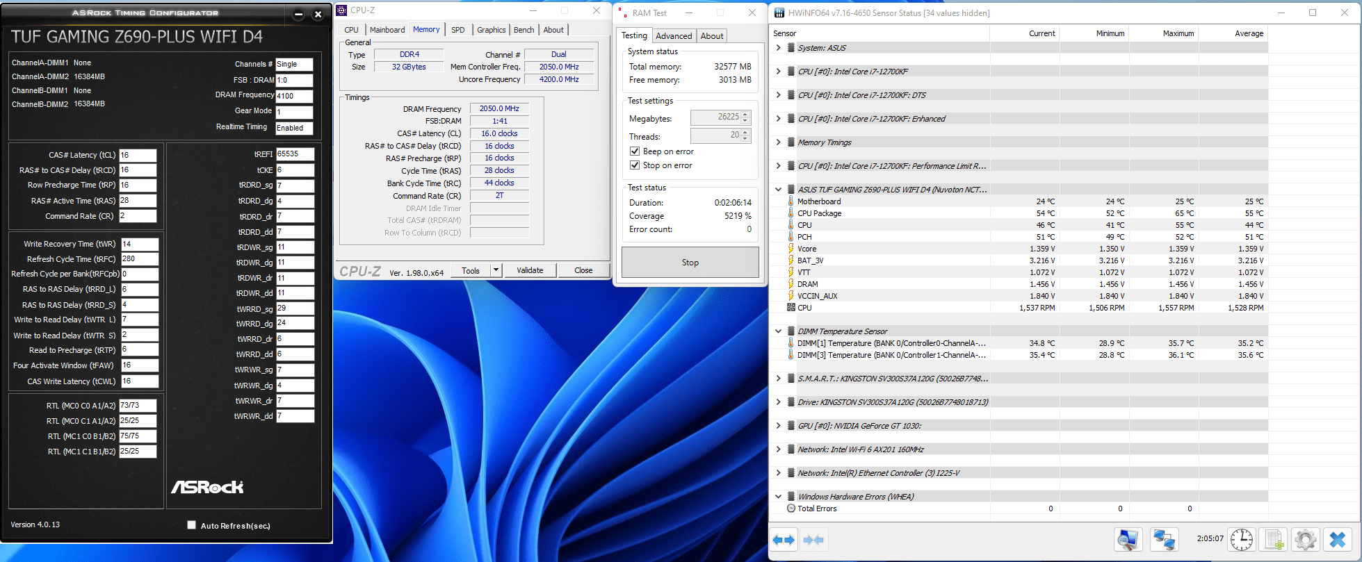Click the thermometer icon next to Motherboard

(791, 201)
